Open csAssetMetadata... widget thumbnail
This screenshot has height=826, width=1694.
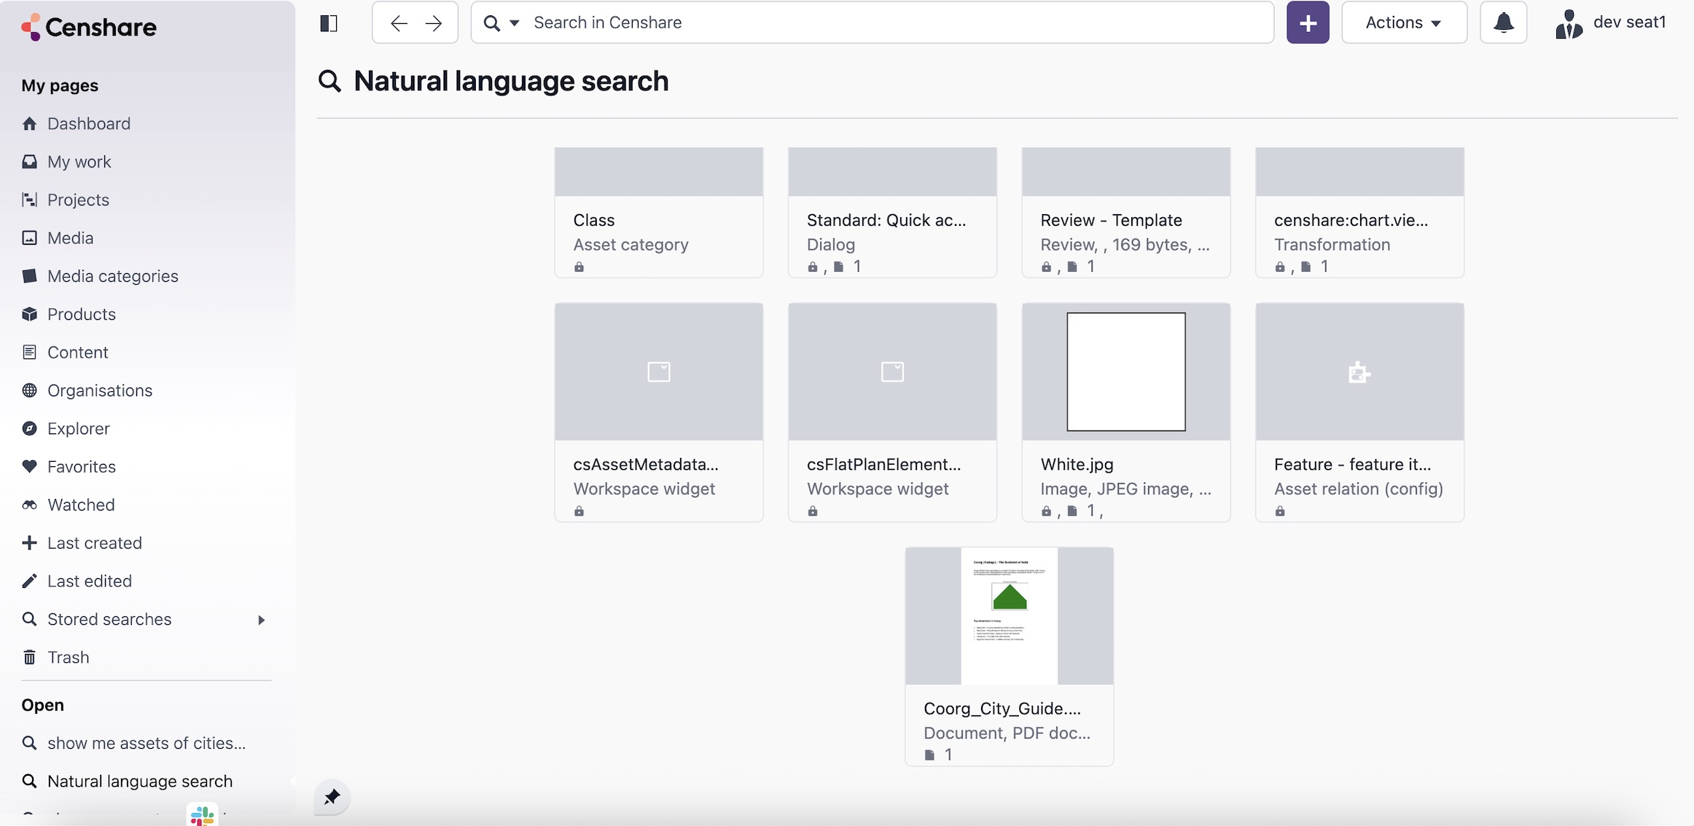pyautogui.click(x=658, y=371)
